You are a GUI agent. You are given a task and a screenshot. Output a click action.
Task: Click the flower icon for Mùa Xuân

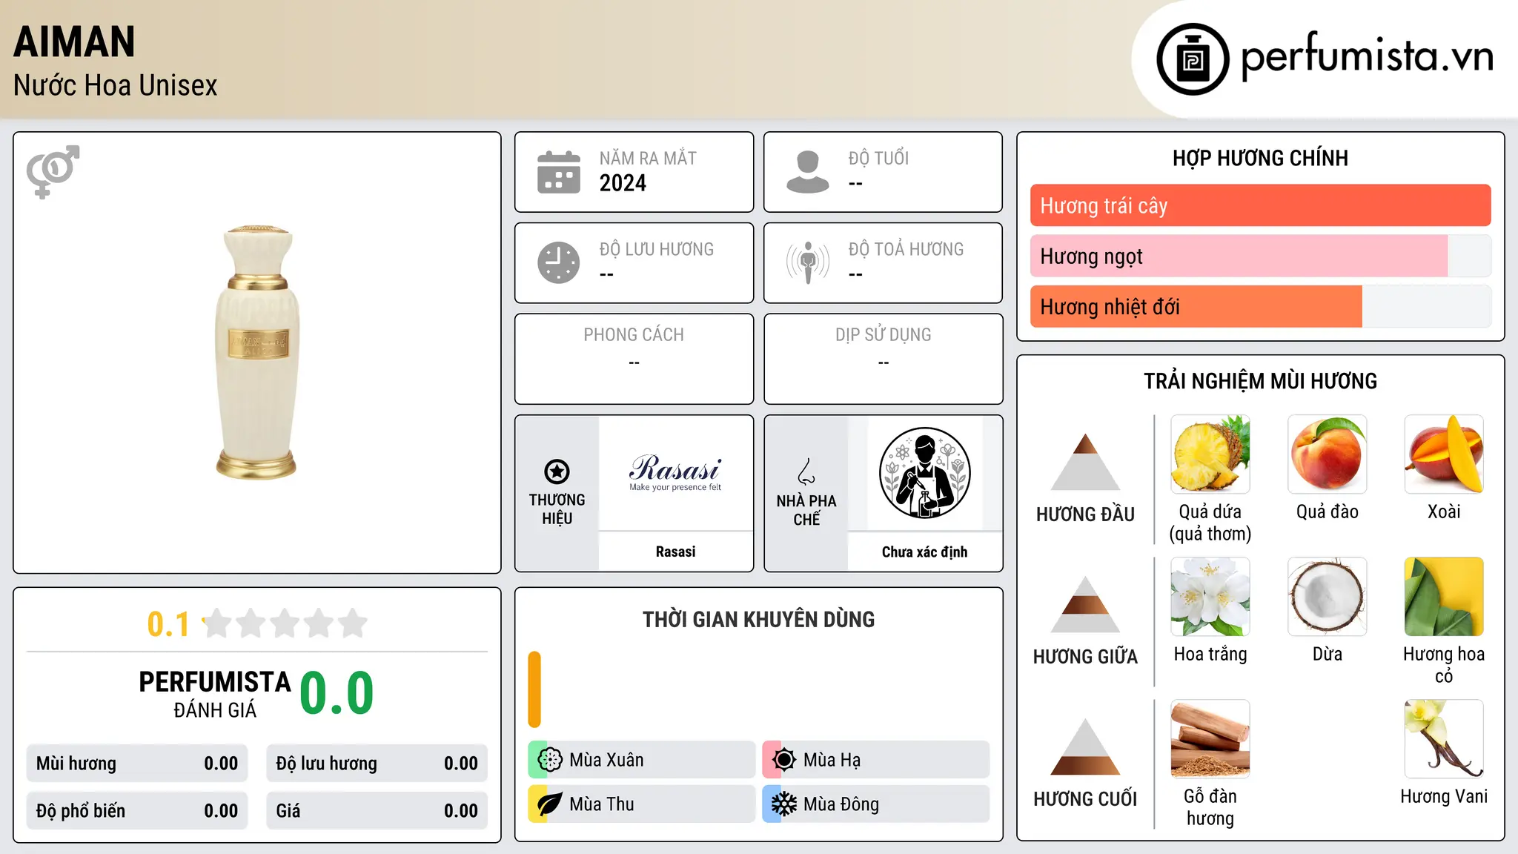tap(550, 760)
